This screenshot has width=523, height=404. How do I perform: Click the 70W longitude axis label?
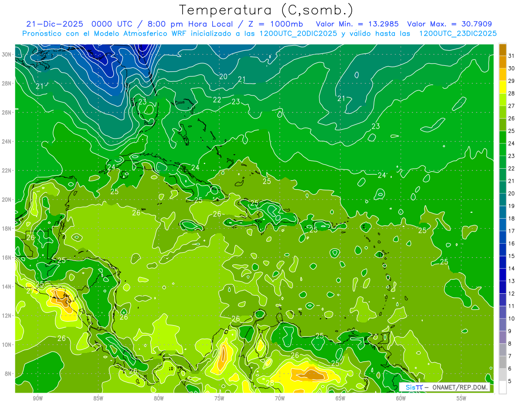[x=280, y=398]
